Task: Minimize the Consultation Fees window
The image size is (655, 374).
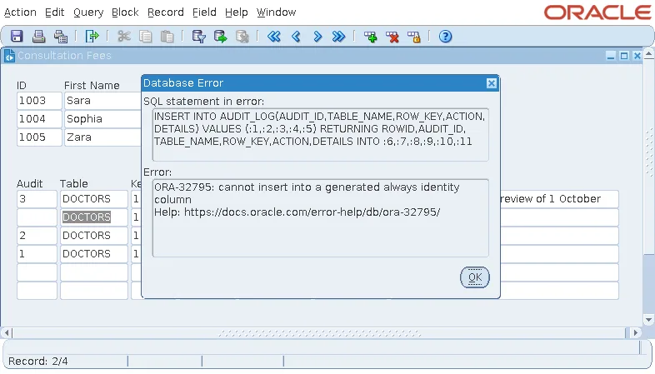Action: (x=611, y=56)
